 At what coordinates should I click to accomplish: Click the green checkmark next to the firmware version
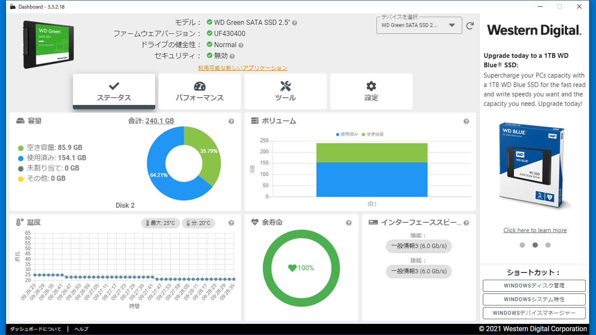tap(210, 33)
